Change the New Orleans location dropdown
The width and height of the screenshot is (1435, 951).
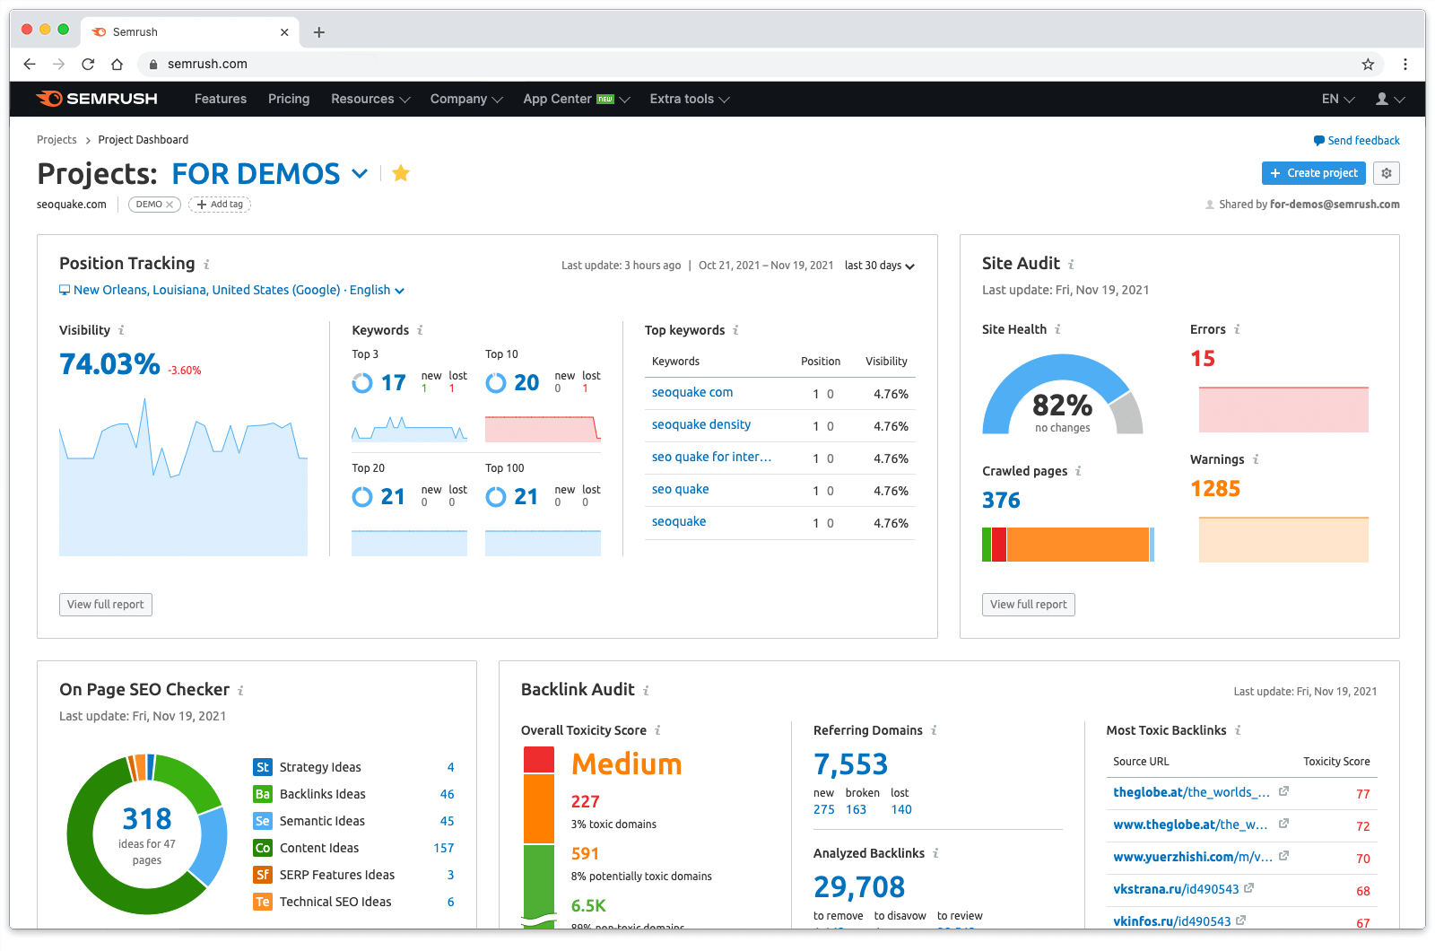tap(231, 290)
